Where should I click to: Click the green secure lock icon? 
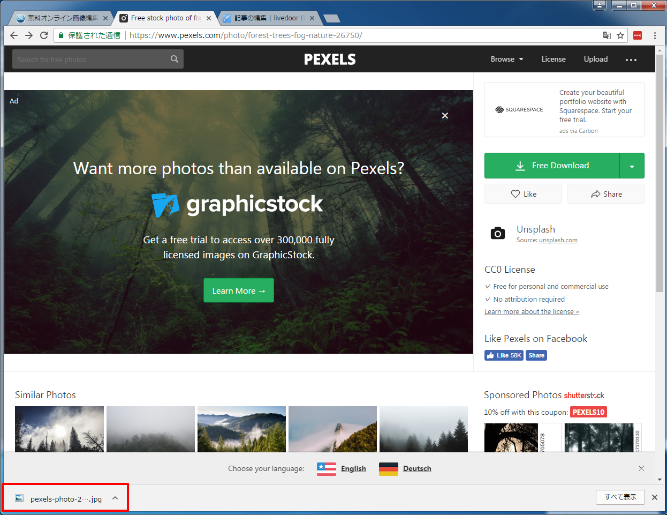click(x=61, y=35)
